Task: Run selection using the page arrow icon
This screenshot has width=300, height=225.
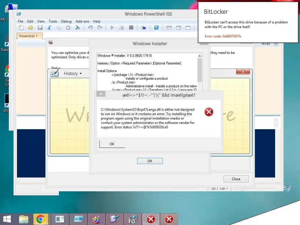Action: pyautogui.click(x=122, y=28)
